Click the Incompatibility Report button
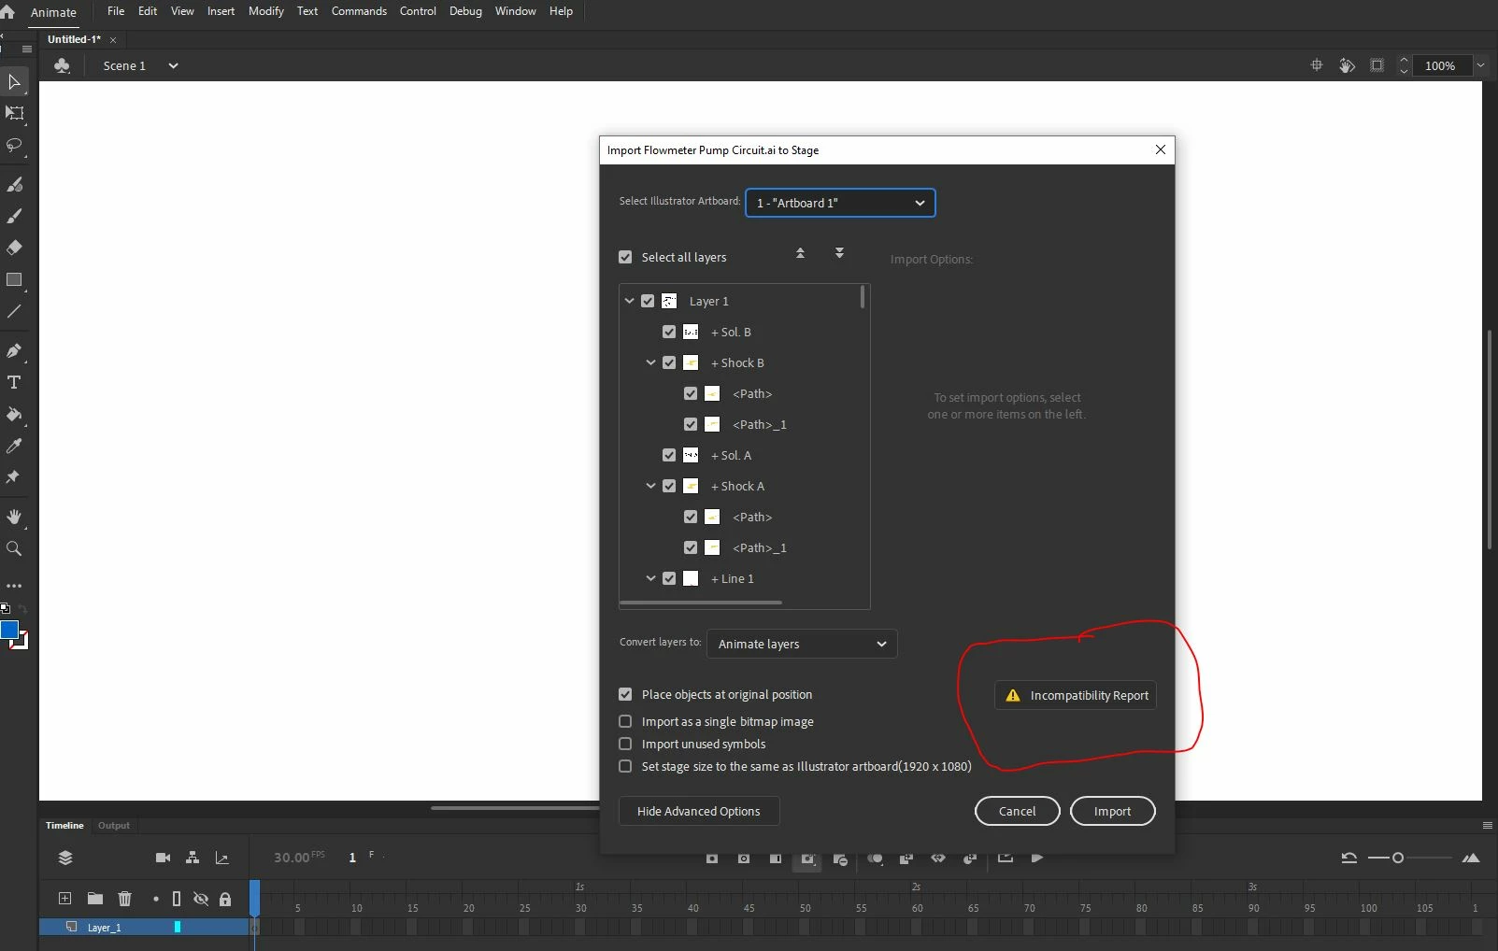The image size is (1498, 951). click(1076, 695)
